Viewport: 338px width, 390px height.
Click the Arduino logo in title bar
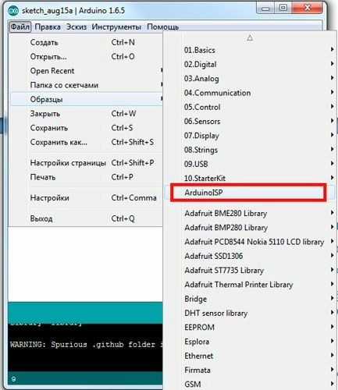click(x=13, y=11)
